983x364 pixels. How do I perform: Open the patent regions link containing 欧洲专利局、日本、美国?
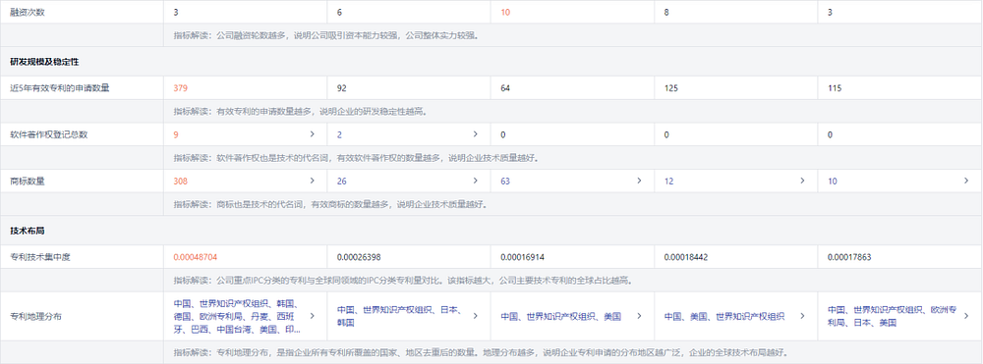pos(893,317)
